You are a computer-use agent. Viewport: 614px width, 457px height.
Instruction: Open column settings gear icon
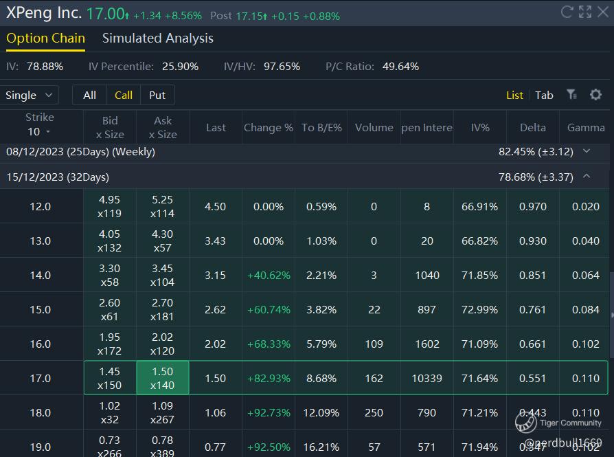click(595, 94)
